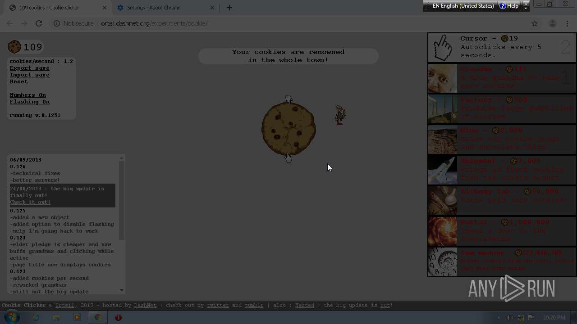Screen dimensions: 577x324
Task: Go back with the browser back arrow
Action: coord(10,23)
